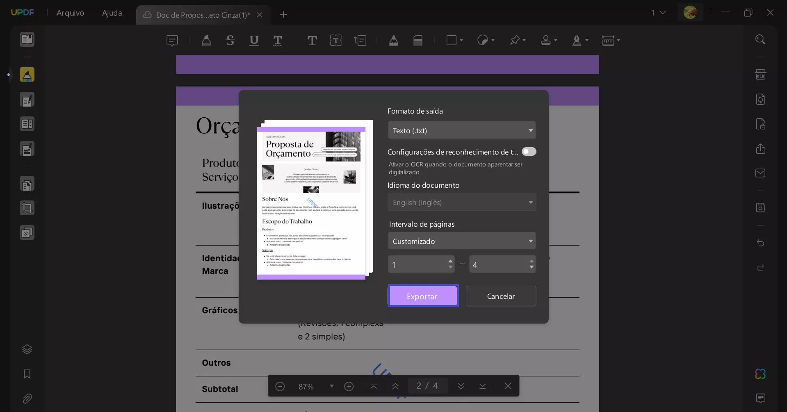Select the eraser tool
Screen dimensions: 787x412
pos(418,40)
